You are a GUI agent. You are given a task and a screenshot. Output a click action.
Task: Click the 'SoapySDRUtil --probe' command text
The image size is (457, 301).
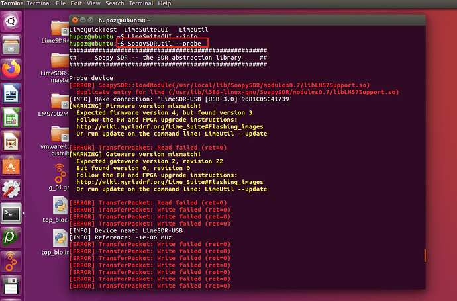pyautogui.click(x=164, y=44)
